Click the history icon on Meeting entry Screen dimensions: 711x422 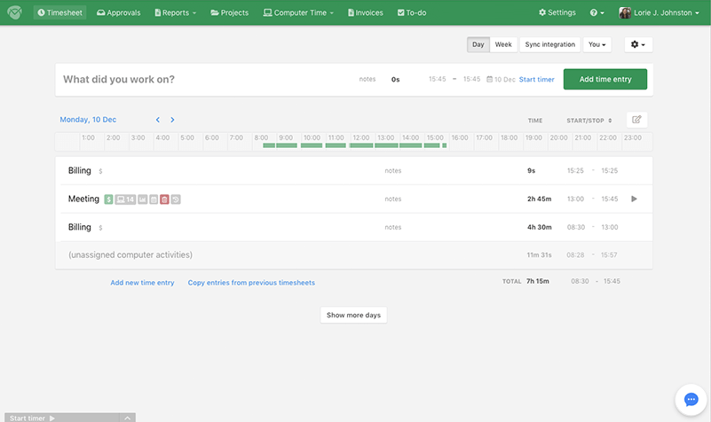tap(176, 199)
